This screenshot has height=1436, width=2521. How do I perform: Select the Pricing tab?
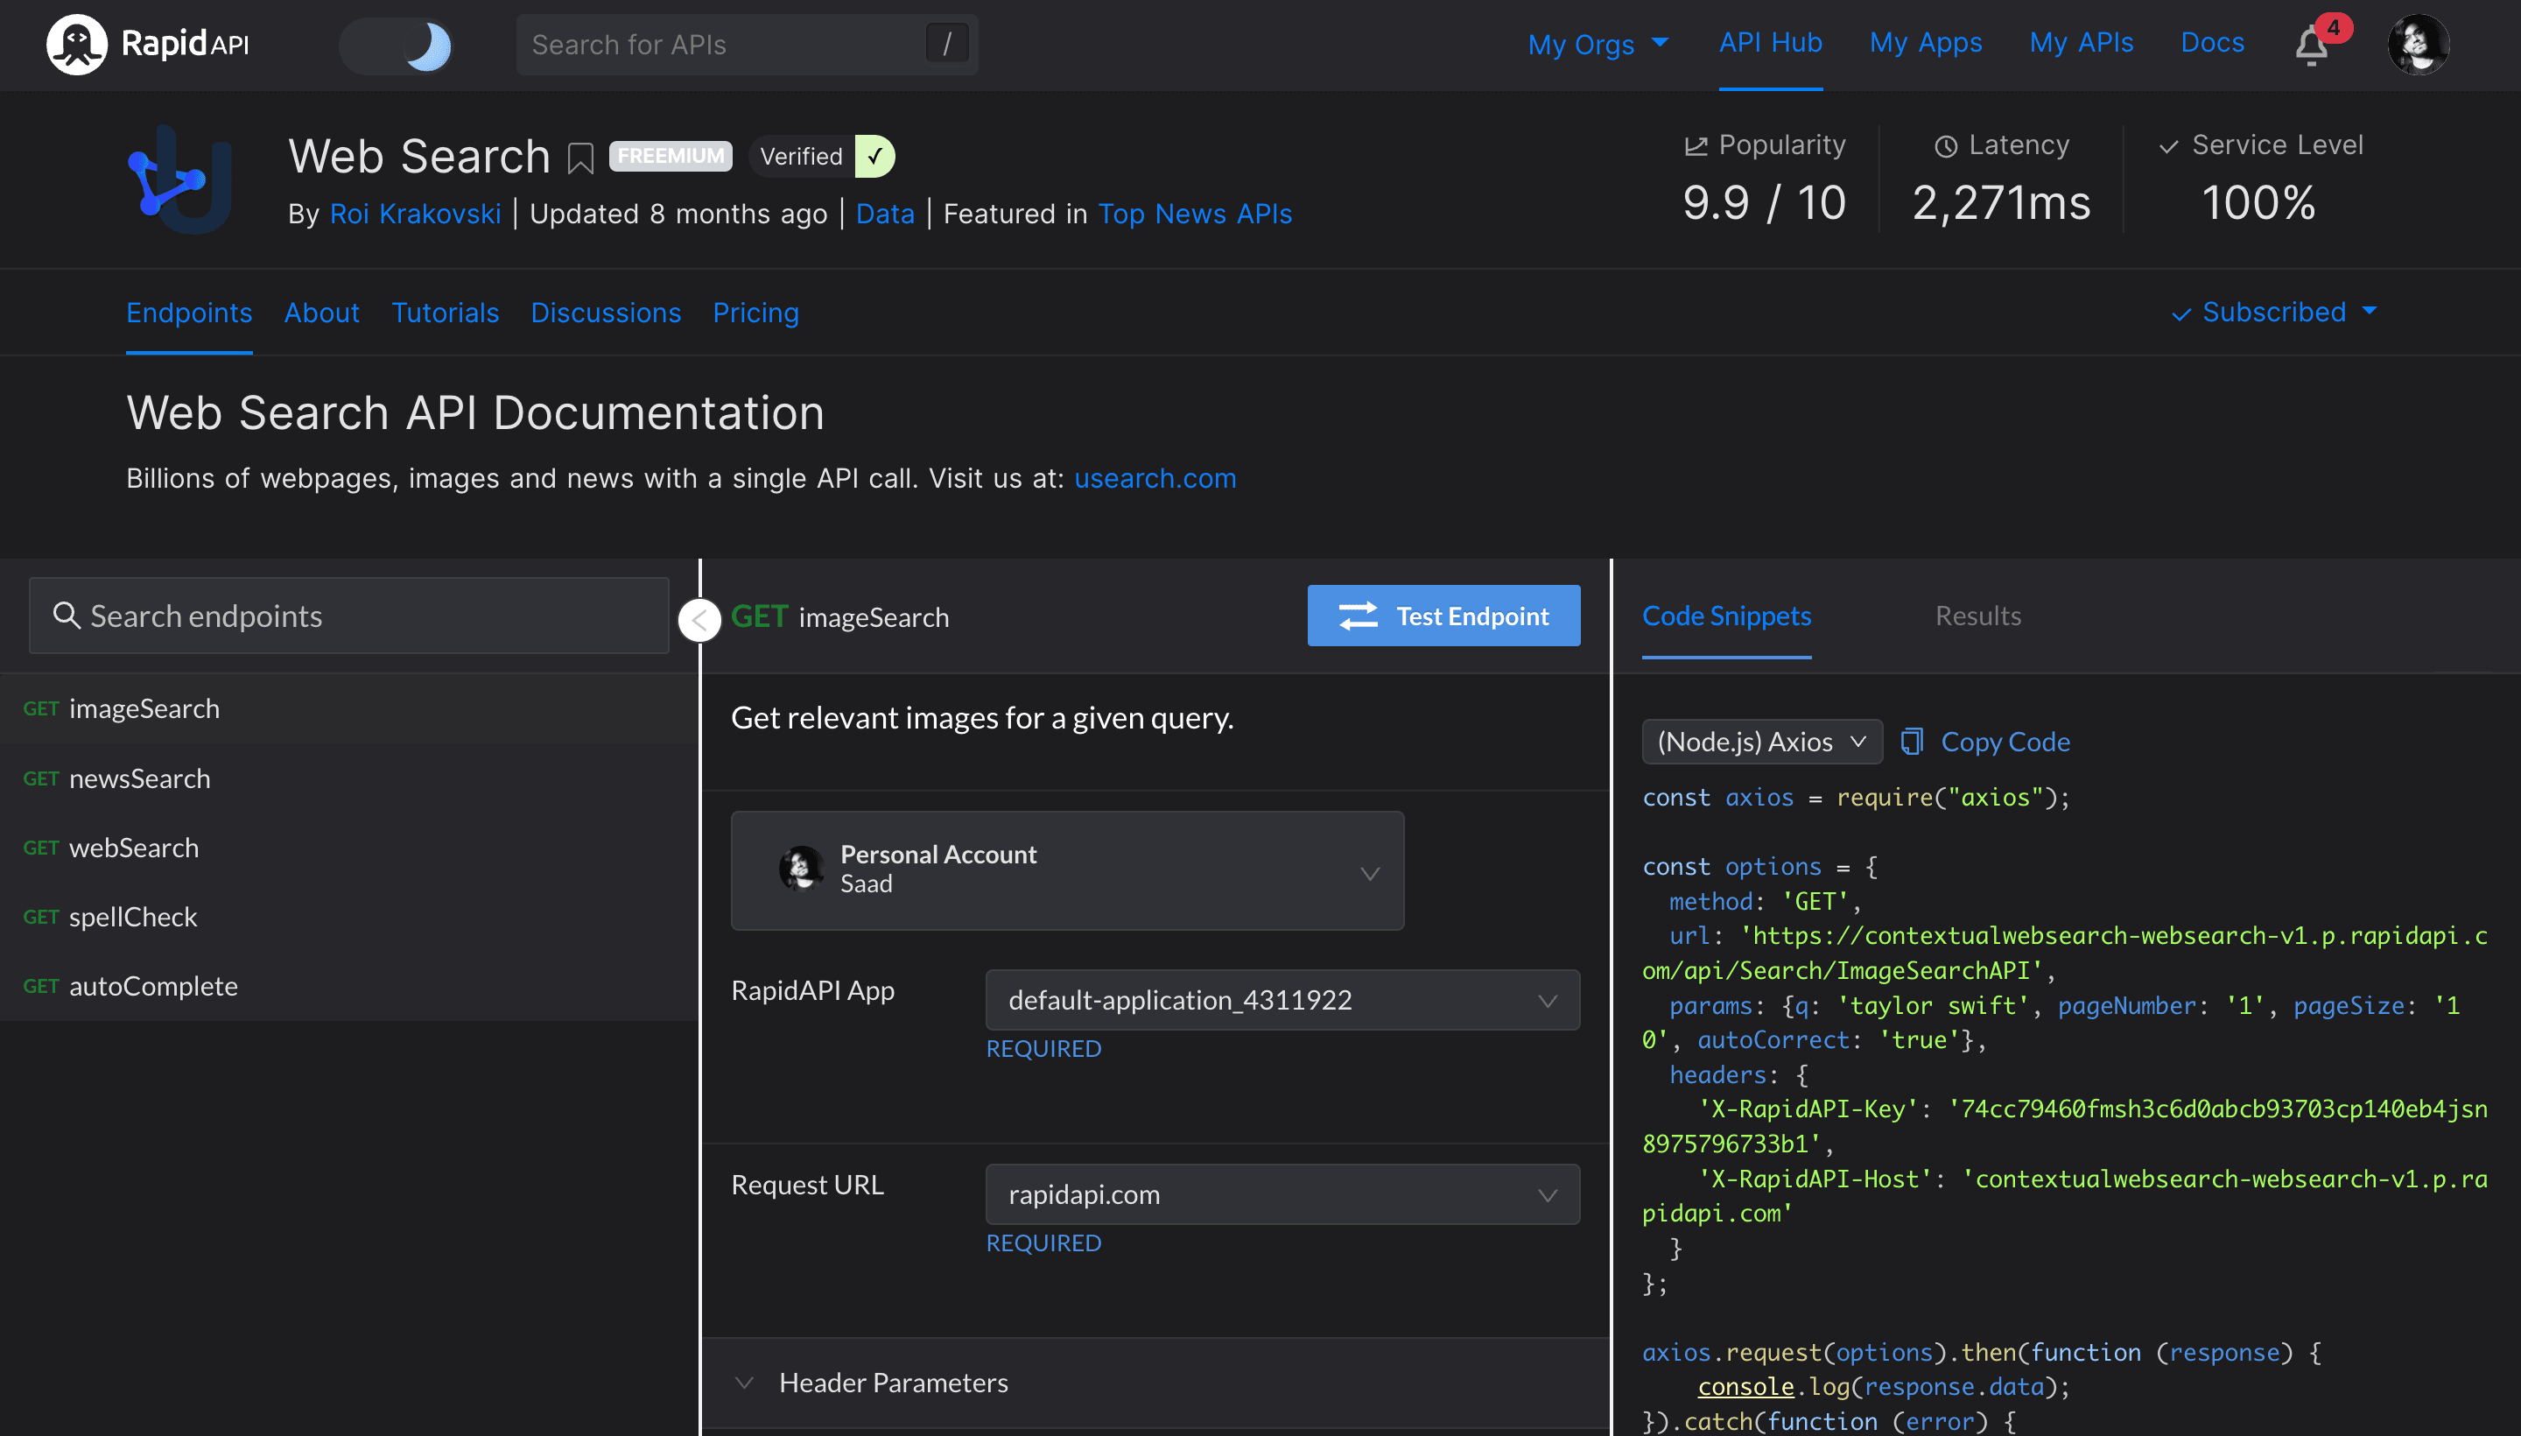[x=755, y=313]
